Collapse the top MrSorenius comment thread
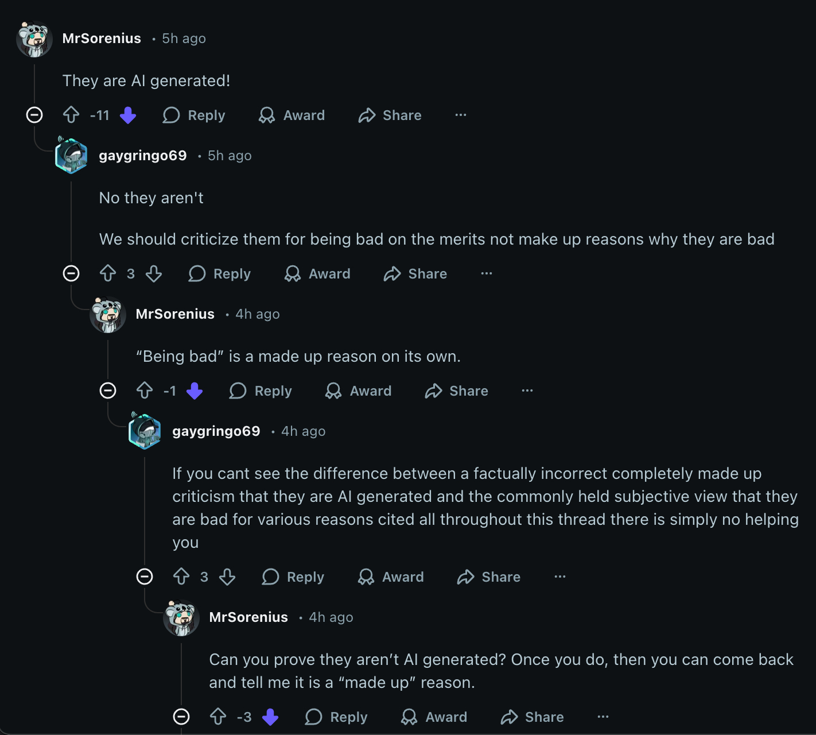Image resolution: width=816 pixels, height=735 pixels. tap(34, 115)
